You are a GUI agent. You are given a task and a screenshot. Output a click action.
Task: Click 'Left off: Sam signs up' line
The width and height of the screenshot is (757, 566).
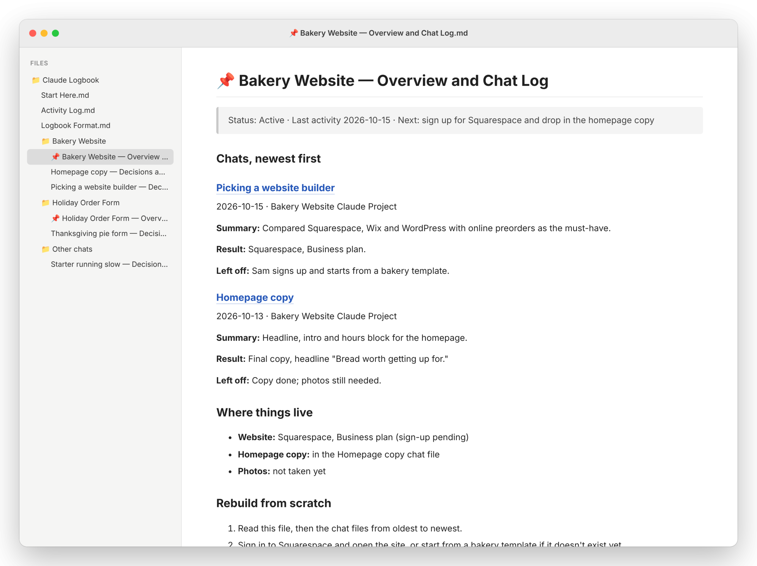pos(333,271)
